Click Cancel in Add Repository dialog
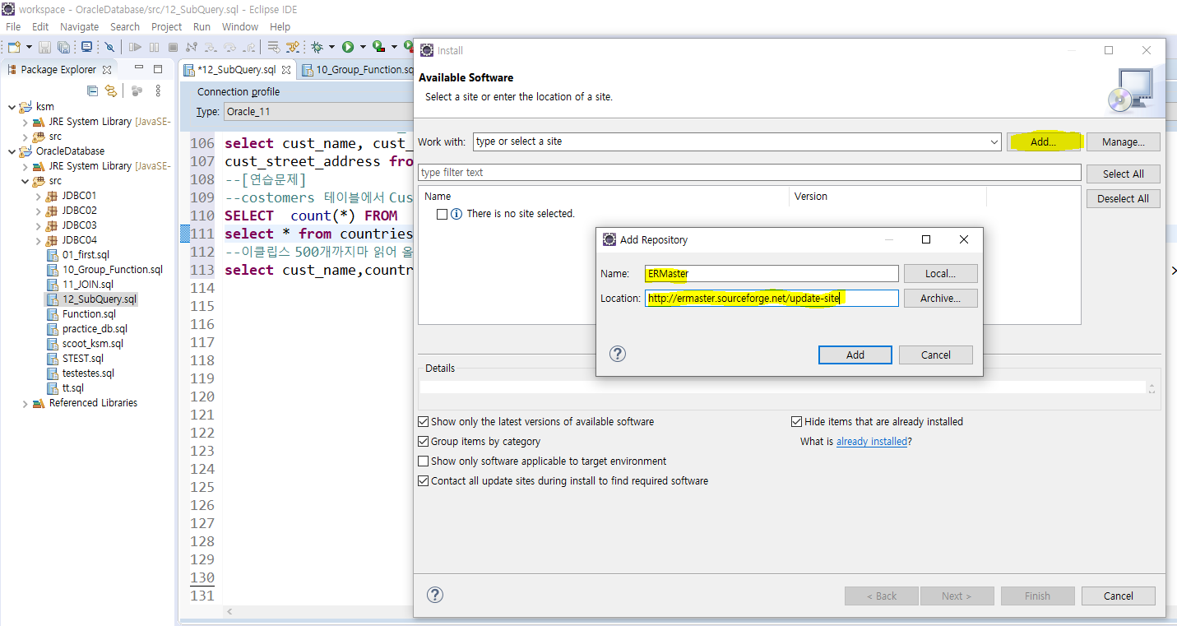Image resolution: width=1177 pixels, height=626 pixels. (x=936, y=355)
